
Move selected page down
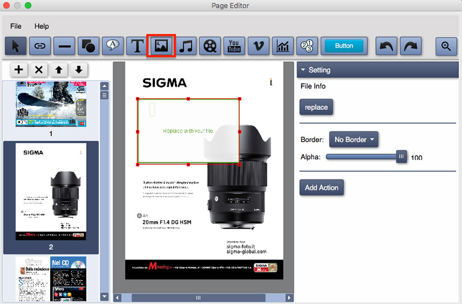[x=79, y=70]
